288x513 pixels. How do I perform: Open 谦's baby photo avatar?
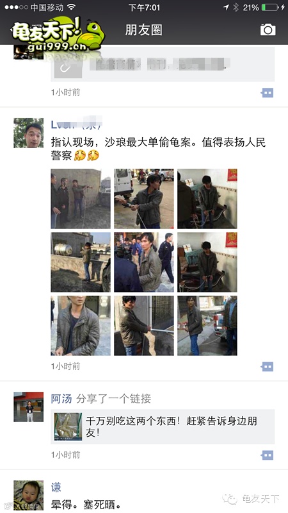[x=28, y=495]
